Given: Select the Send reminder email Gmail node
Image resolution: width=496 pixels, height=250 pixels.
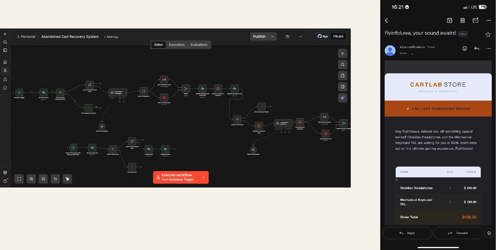Looking at the screenshot, I should pyautogui.click(x=164, y=80).
